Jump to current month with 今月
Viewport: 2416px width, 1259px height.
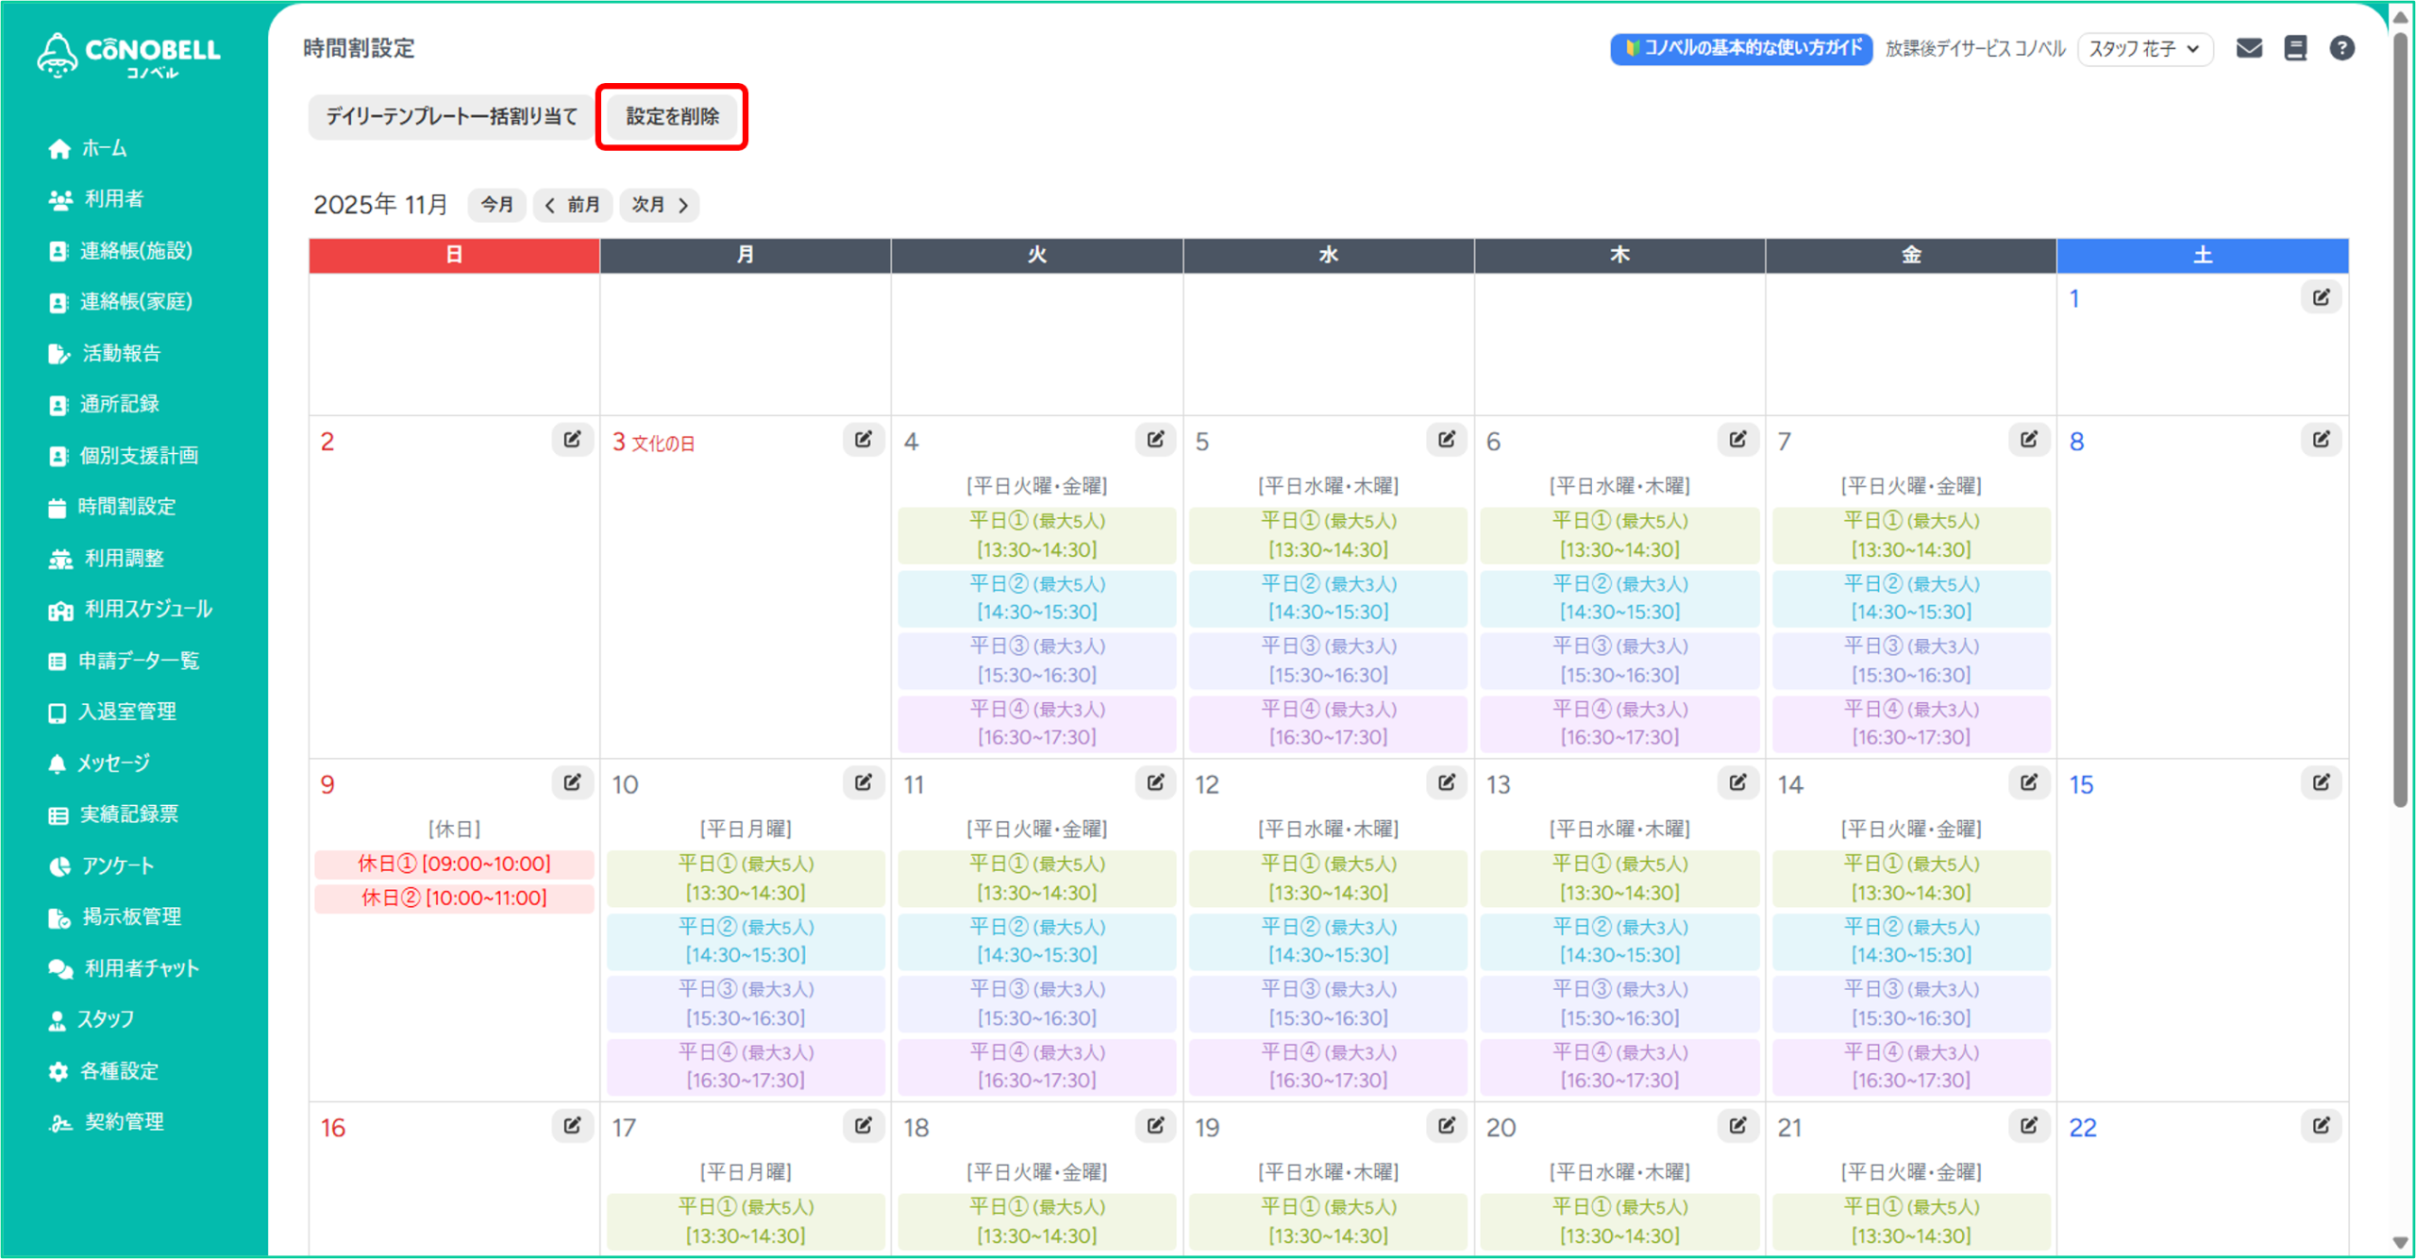[x=497, y=205]
